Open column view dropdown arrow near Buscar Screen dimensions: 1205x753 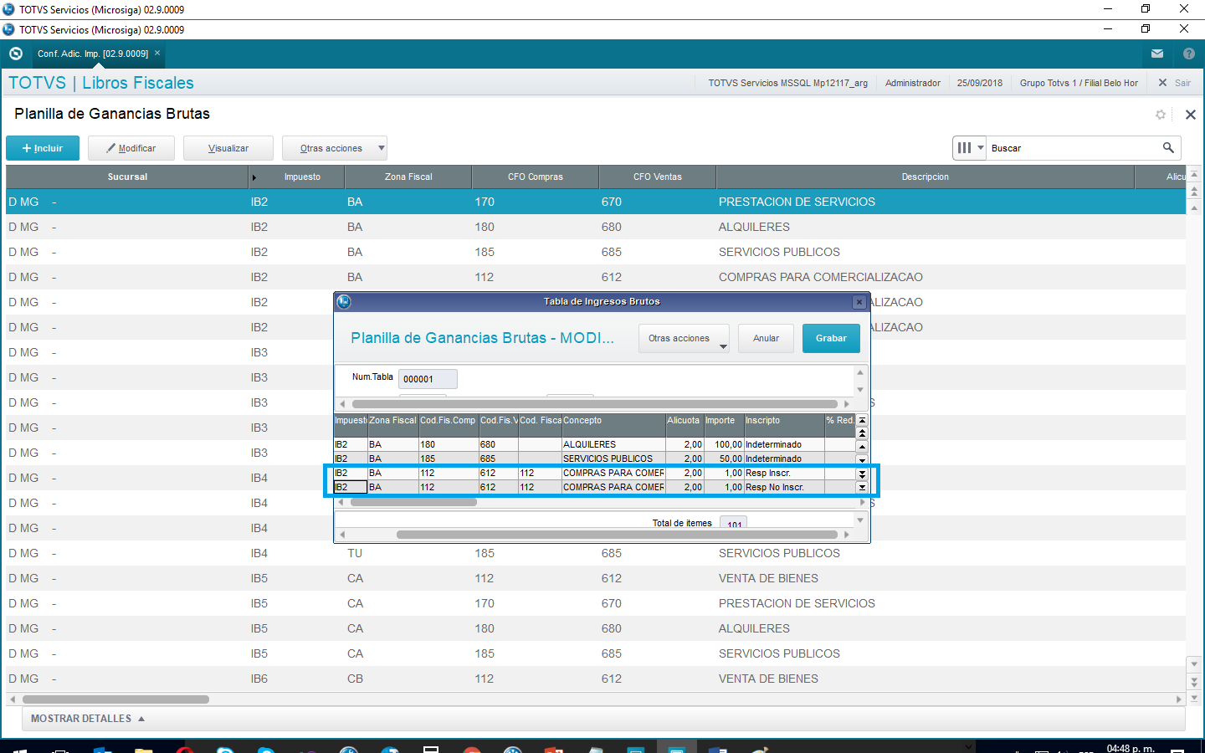981,148
